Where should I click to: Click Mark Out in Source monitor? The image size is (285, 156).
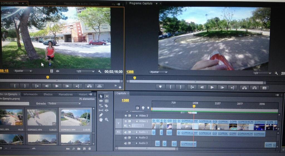[25, 86]
